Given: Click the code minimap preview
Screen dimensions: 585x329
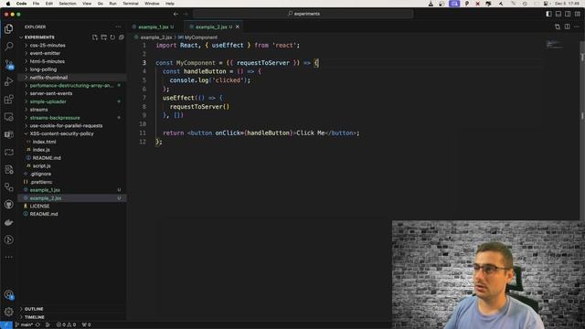Looking at the screenshot, I should pyautogui.click(x=554, y=45).
